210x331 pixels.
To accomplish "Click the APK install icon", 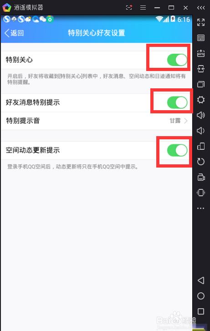I will [x=201, y=53].
